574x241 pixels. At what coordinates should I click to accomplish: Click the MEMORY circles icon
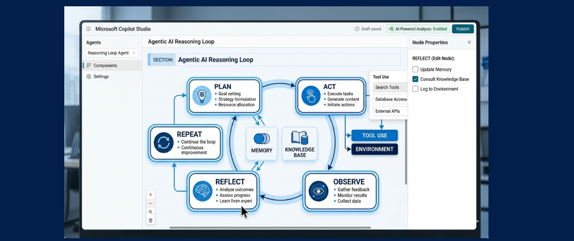262,139
